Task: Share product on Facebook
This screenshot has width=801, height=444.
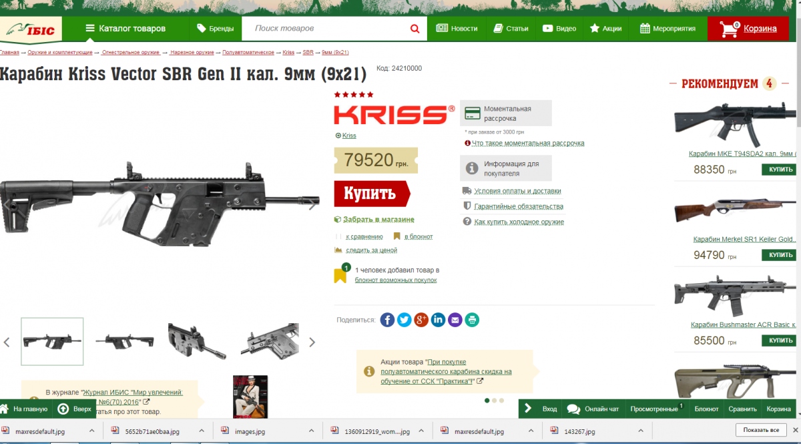Action: click(x=387, y=320)
